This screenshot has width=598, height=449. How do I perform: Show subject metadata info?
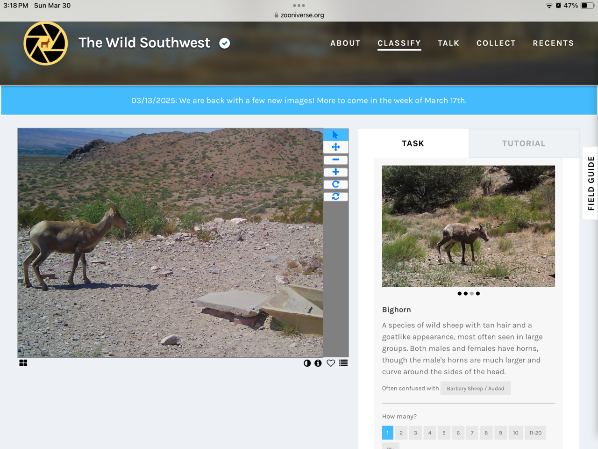click(318, 363)
